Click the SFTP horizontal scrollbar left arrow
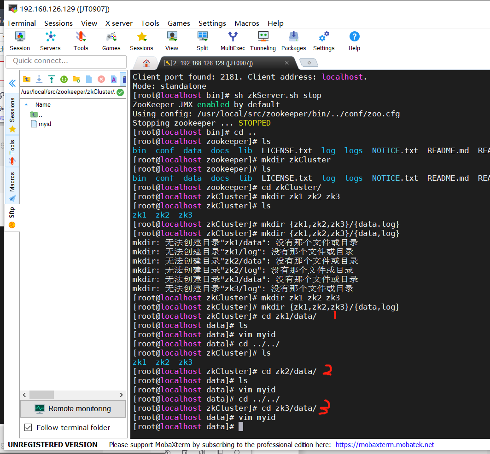490x454 pixels. 24,395
